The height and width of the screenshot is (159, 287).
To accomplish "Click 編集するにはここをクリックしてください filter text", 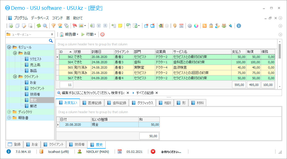I will pos(93,93).
